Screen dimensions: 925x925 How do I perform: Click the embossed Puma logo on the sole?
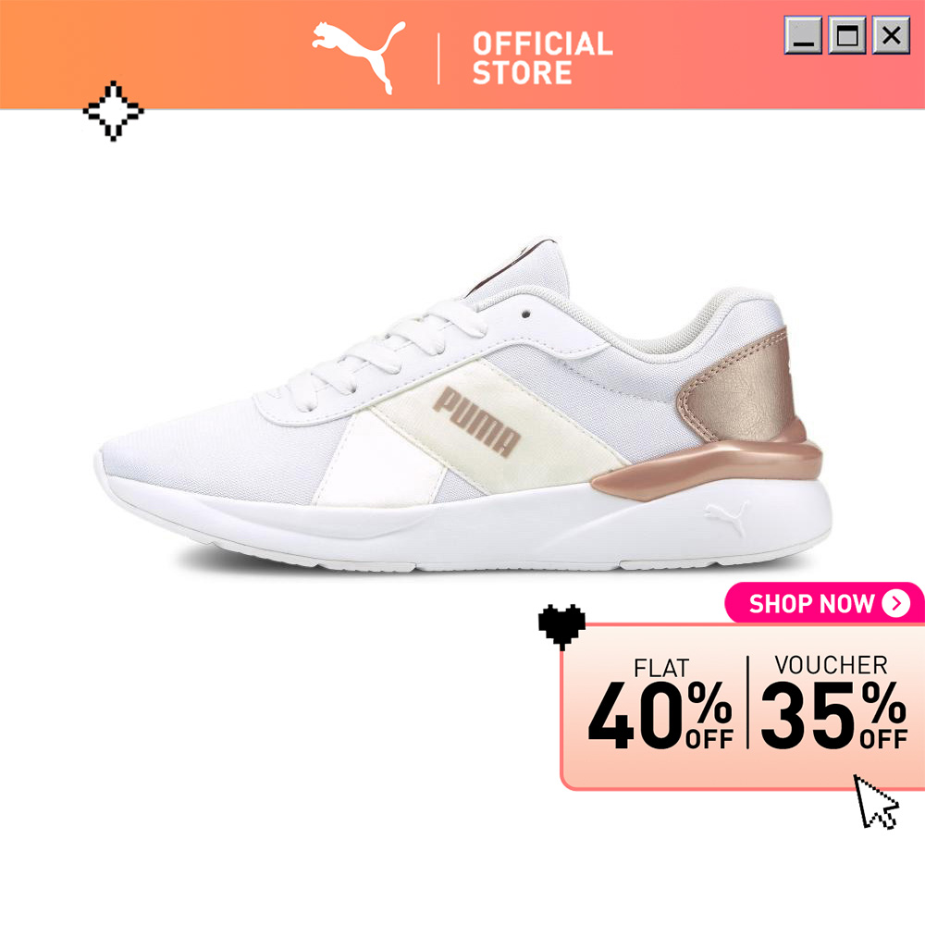726,517
